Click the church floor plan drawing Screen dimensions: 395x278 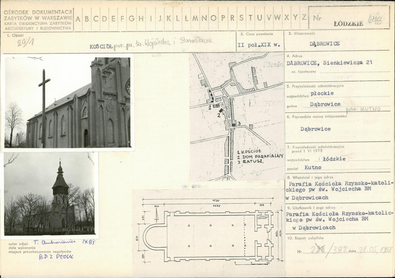(209, 233)
